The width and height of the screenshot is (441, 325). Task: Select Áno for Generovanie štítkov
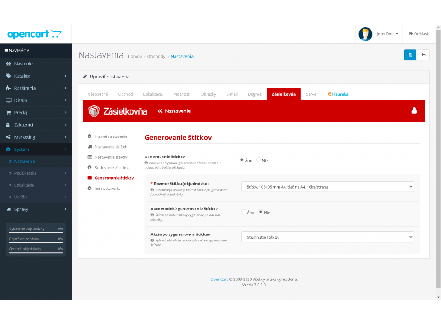click(x=241, y=160)
